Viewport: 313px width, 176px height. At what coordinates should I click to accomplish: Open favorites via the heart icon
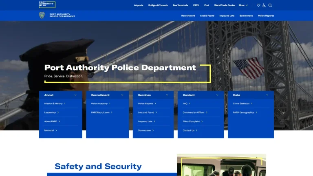[x=258, y=5]
